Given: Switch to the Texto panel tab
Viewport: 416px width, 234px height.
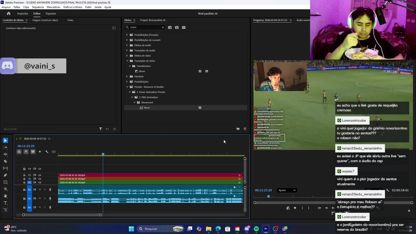Looking at the screenshot, I should click(x=70, y=20).
